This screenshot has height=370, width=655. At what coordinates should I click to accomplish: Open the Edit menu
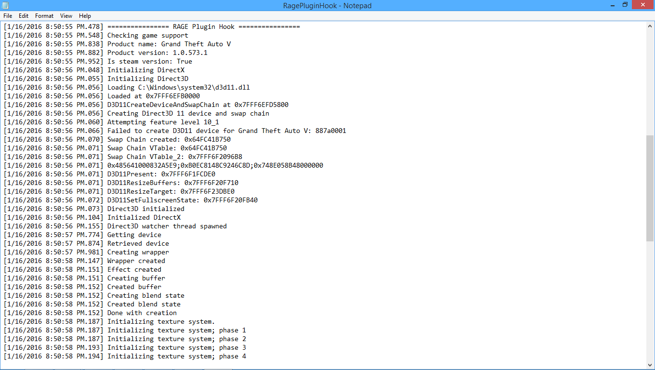[x=24, y=16]
